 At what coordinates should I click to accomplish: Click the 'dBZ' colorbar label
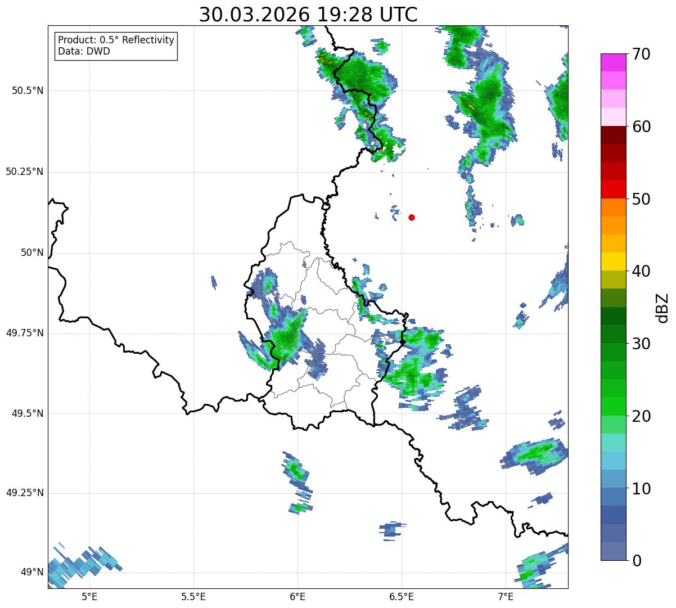(663, 308)
